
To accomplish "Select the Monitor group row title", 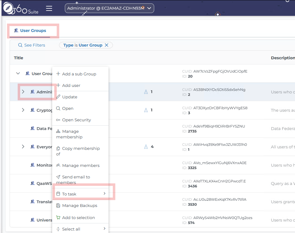I will (x=44, y=165).
